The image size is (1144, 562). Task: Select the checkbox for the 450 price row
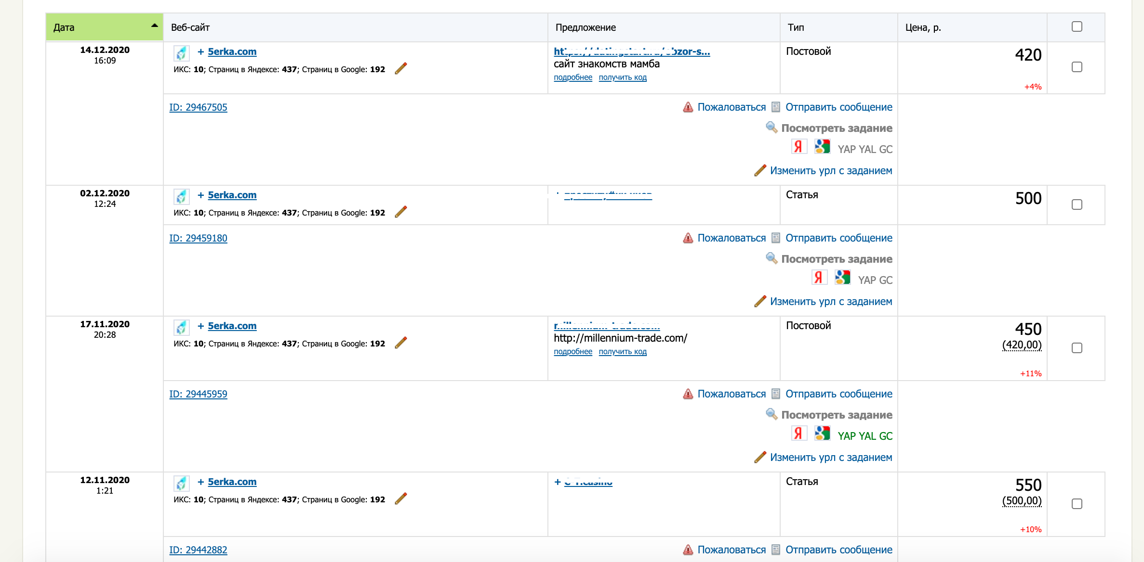coord(1077,348)
